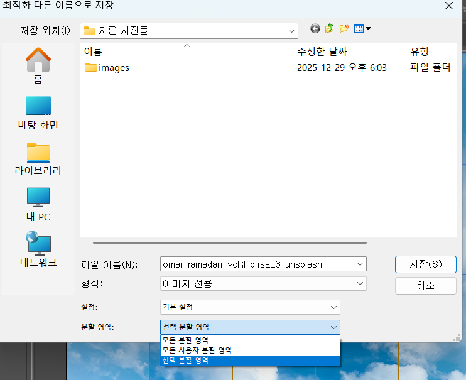This screenshot has width=466, height=380.
Task: Close the 최적화 다른 이름으로 저장 dialog
Action: [449, 6]
